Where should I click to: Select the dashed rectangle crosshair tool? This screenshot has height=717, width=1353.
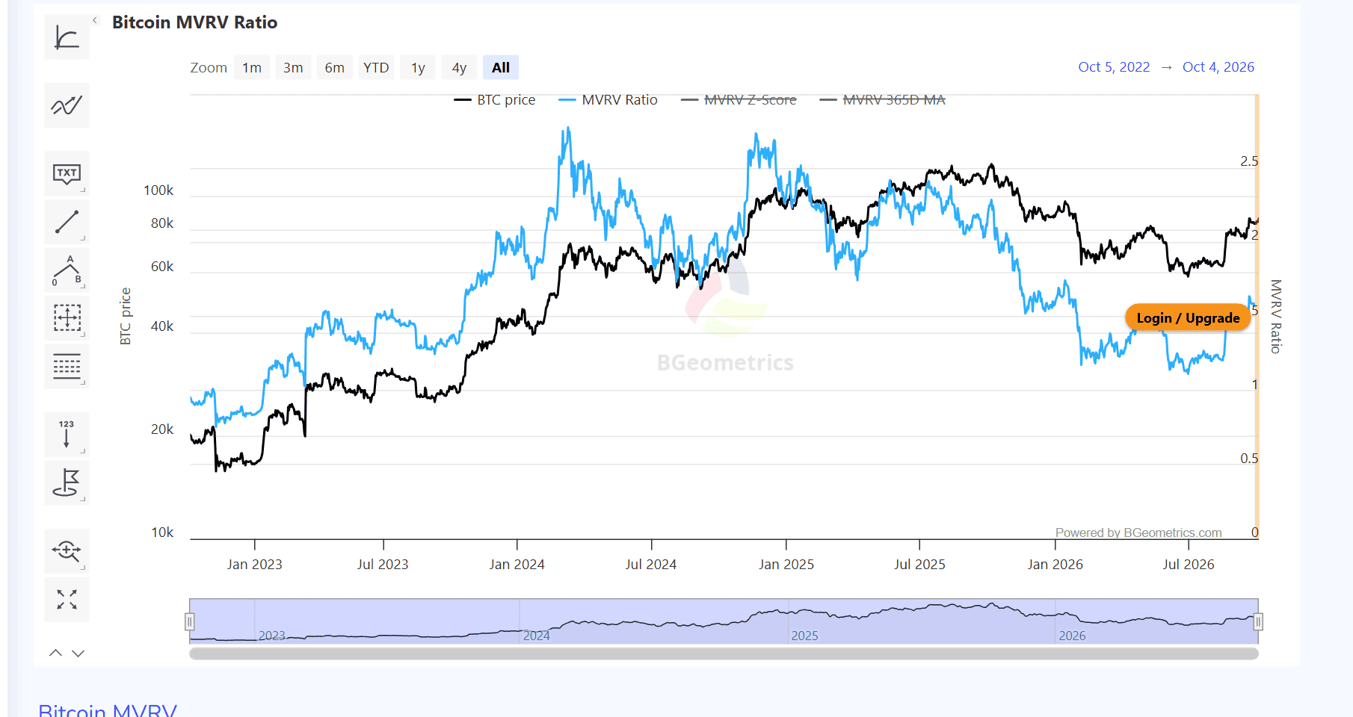click(x=67, y=318)
